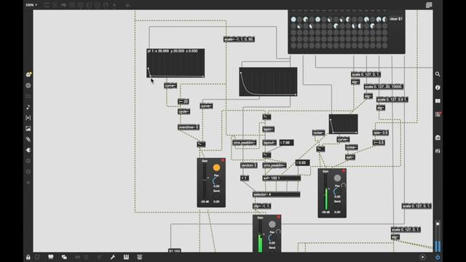The width and height of the screenshot is (466, 262).
Task: Select the 'sah~' object
Action: tap(350, 157)
